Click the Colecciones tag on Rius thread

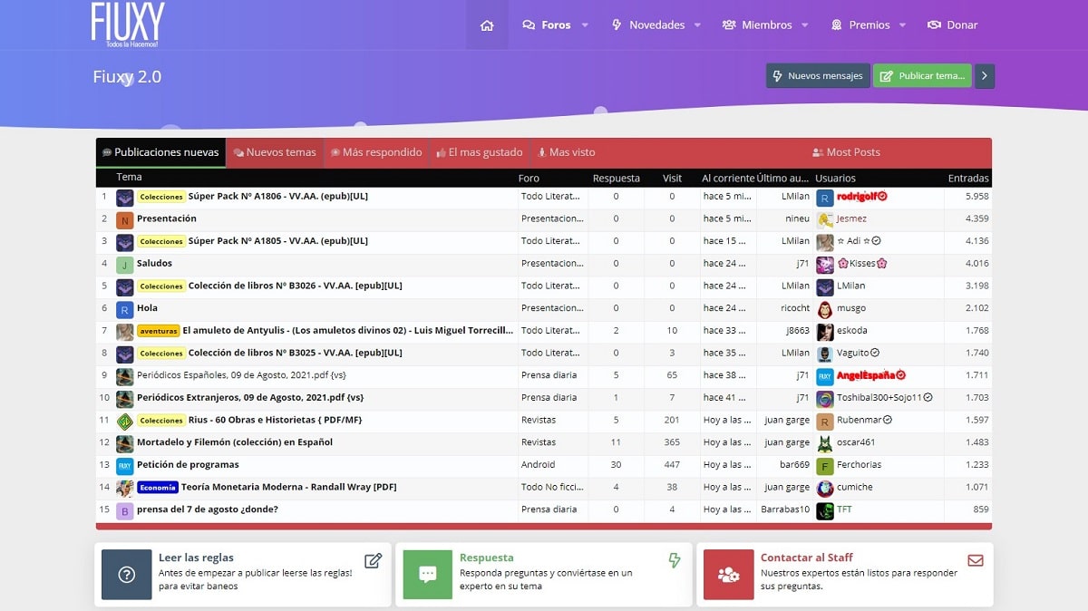161,420
